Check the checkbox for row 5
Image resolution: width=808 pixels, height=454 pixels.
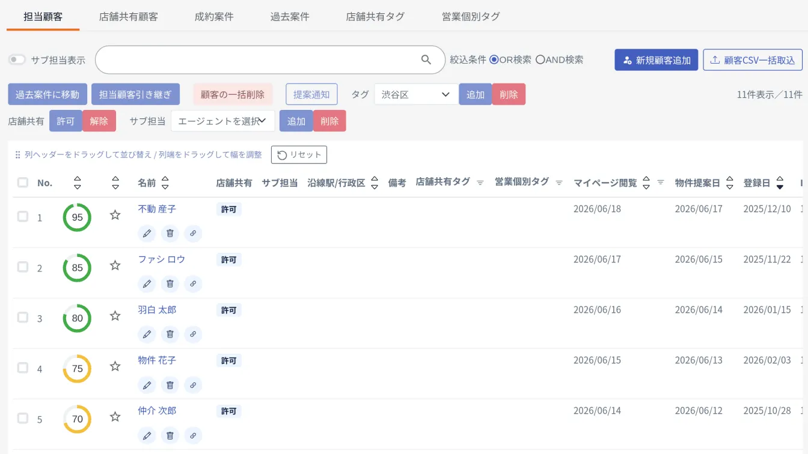pos(23,418)
